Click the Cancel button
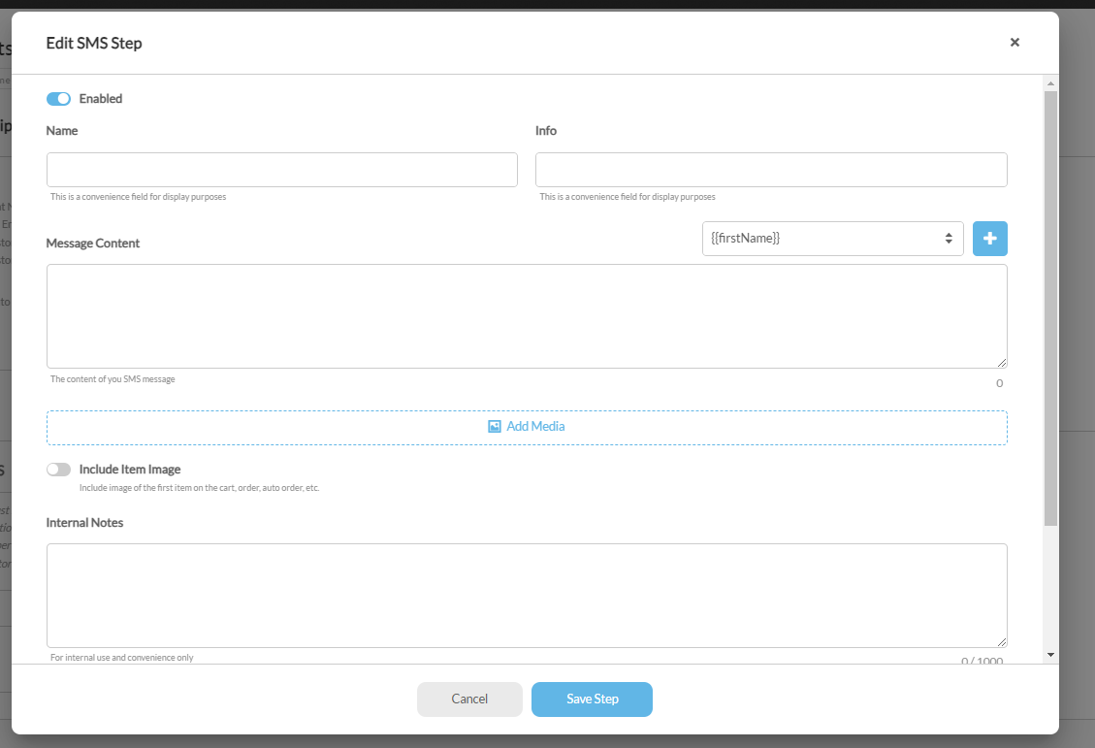Screen dimensions: 1095x748 (469, 699)
